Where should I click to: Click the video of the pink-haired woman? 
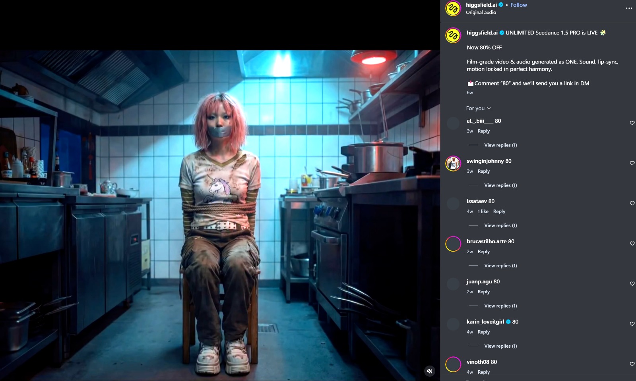click(220, 215)
